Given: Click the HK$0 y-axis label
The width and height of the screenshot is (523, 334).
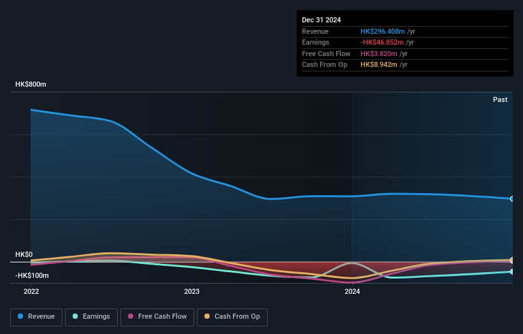Looking at the screenshot, I should click(24, 254).
